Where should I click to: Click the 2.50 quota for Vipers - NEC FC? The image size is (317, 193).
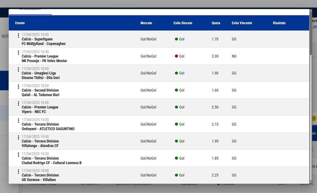click(215, 107)
